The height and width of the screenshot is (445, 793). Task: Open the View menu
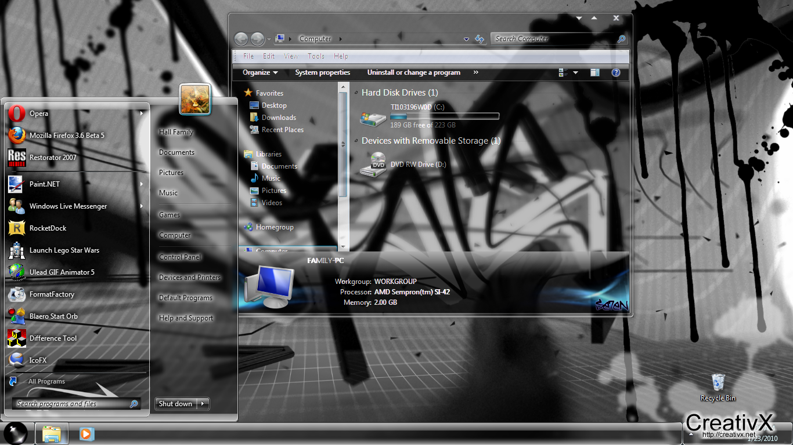pyautogui.click(x=291, y=56)
